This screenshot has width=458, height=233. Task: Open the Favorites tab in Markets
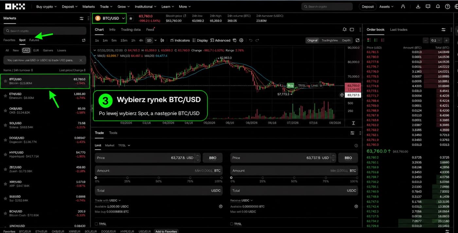[x=9, y=40]
